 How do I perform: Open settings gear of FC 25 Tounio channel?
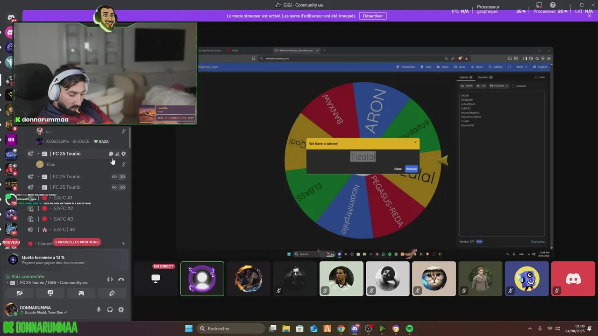point(124,154)
